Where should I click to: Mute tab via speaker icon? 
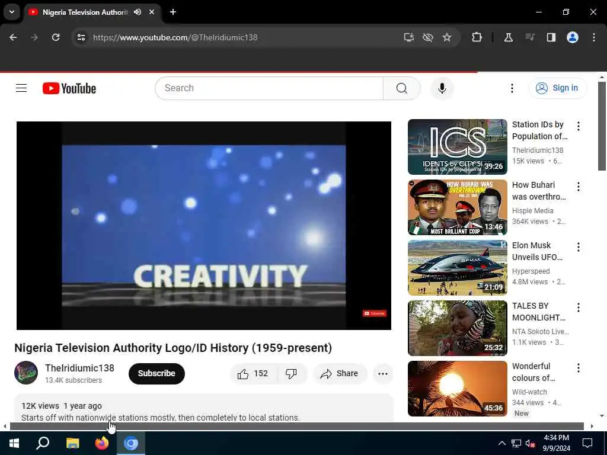(138, 12)
